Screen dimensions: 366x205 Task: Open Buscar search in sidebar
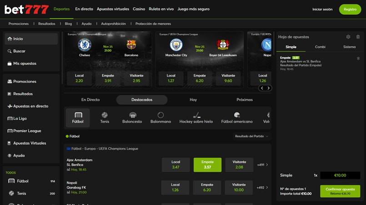pos(31,51)
